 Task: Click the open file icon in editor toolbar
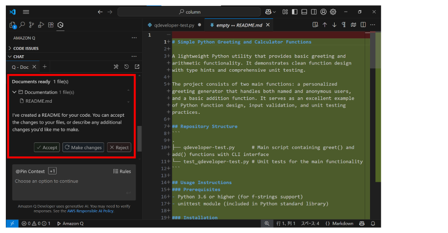(x=315, y=25)
